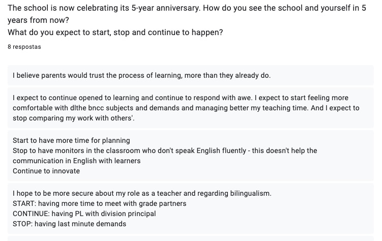Click "communication in English with learners" line
Viewport: 382px width, 241px height.
76,161
